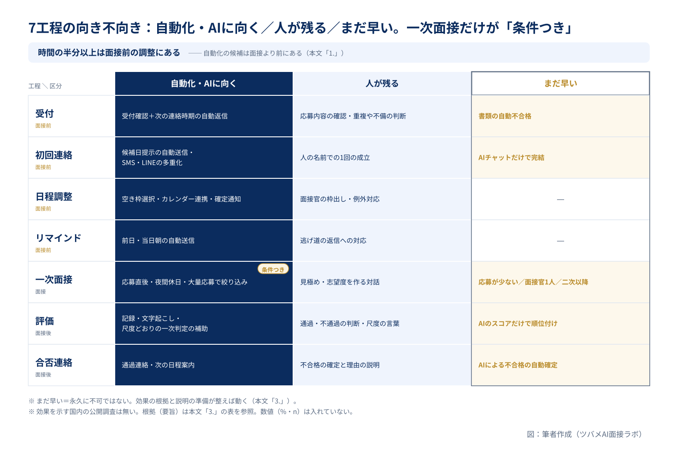
Task: Select the cell AIによる不合格の自動確定
Action: tap(561, 365)
